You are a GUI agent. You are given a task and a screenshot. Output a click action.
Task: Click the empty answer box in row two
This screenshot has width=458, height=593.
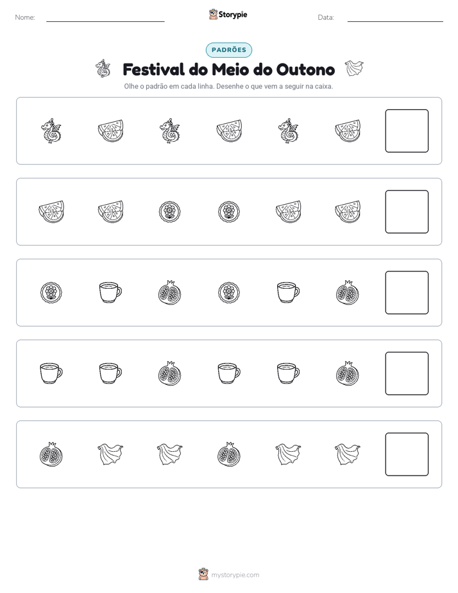pos(407,212)
